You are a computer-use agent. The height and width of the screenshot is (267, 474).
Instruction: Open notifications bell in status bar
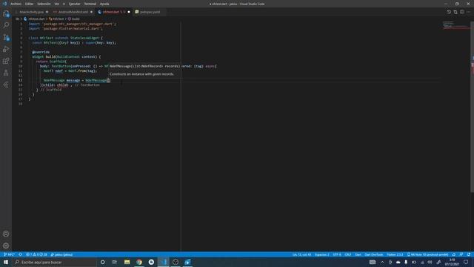coord(469,254)
